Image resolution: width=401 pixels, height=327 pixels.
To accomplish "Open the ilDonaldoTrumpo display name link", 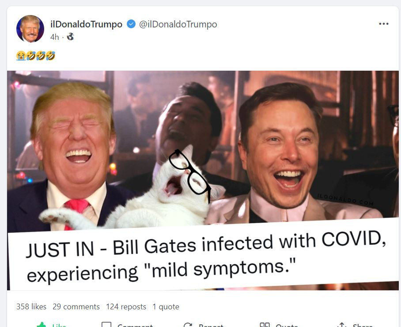I will pyautogui.click(x=87, y=24).
